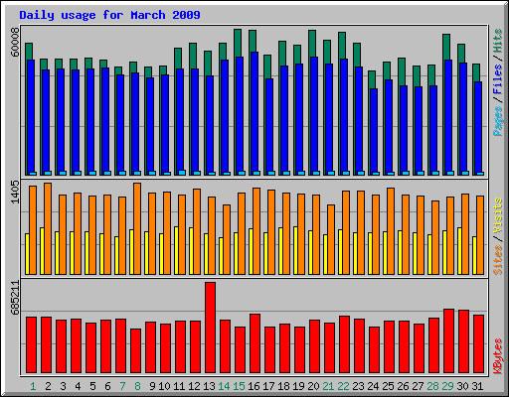Click the 'Files' legend label
The image size is (509, 397).
(x=498, y=79)
